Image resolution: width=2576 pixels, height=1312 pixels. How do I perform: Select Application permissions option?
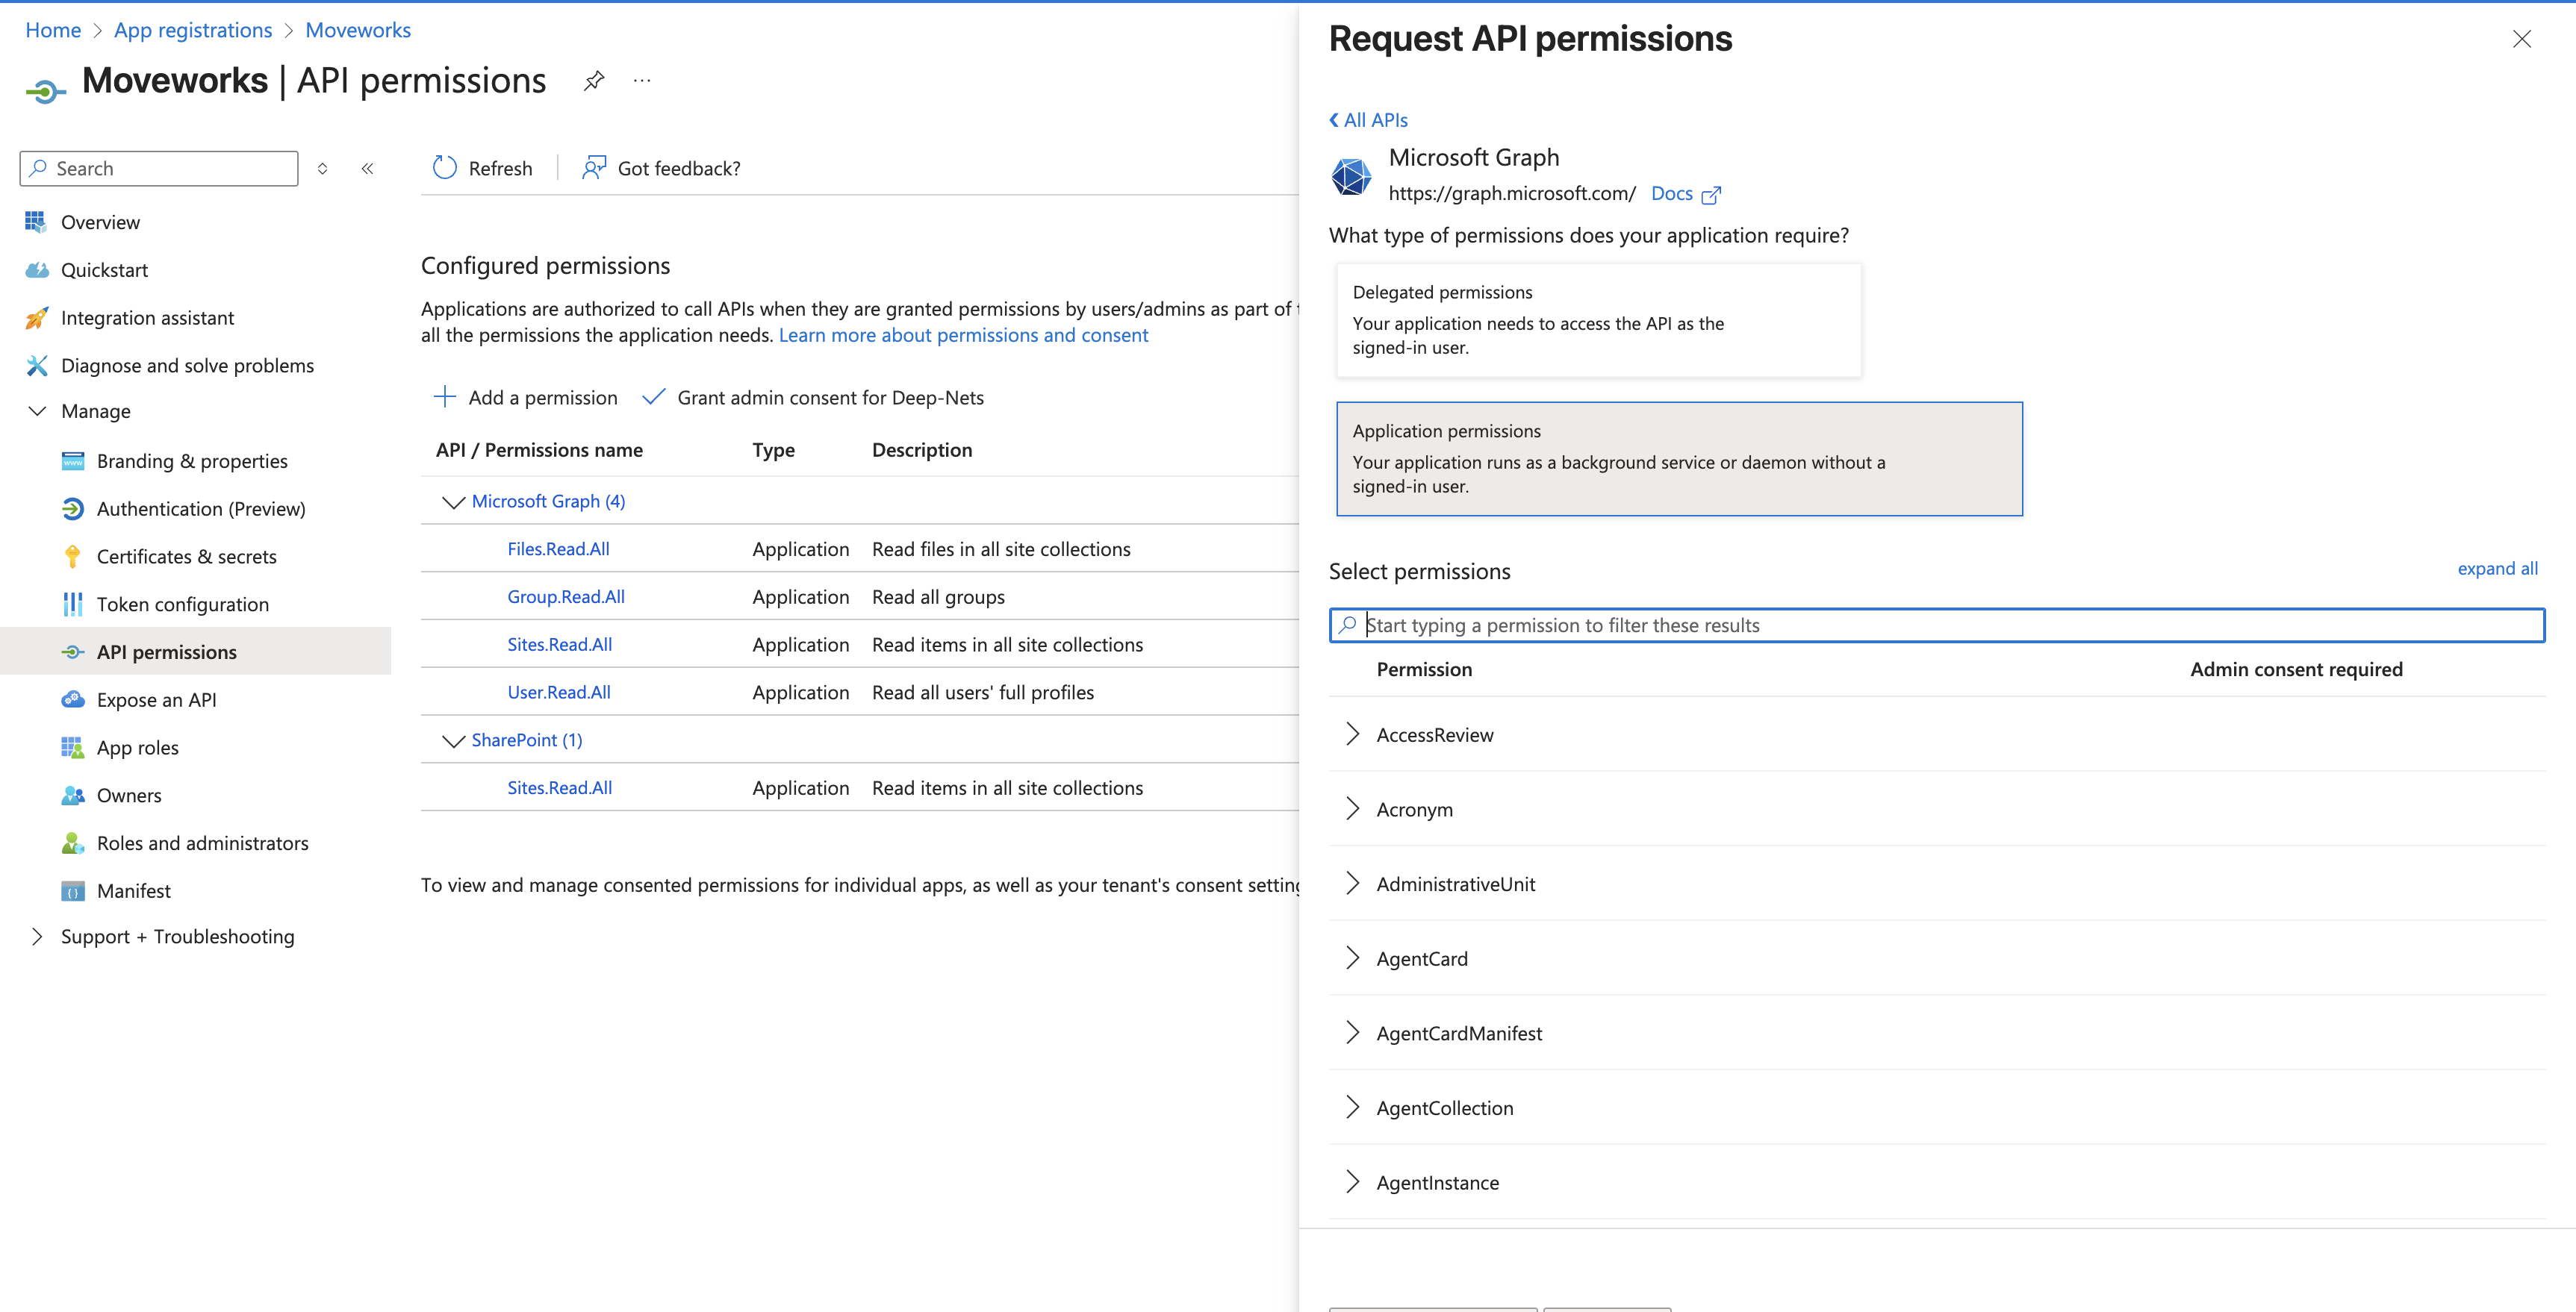pos(1679,459)
